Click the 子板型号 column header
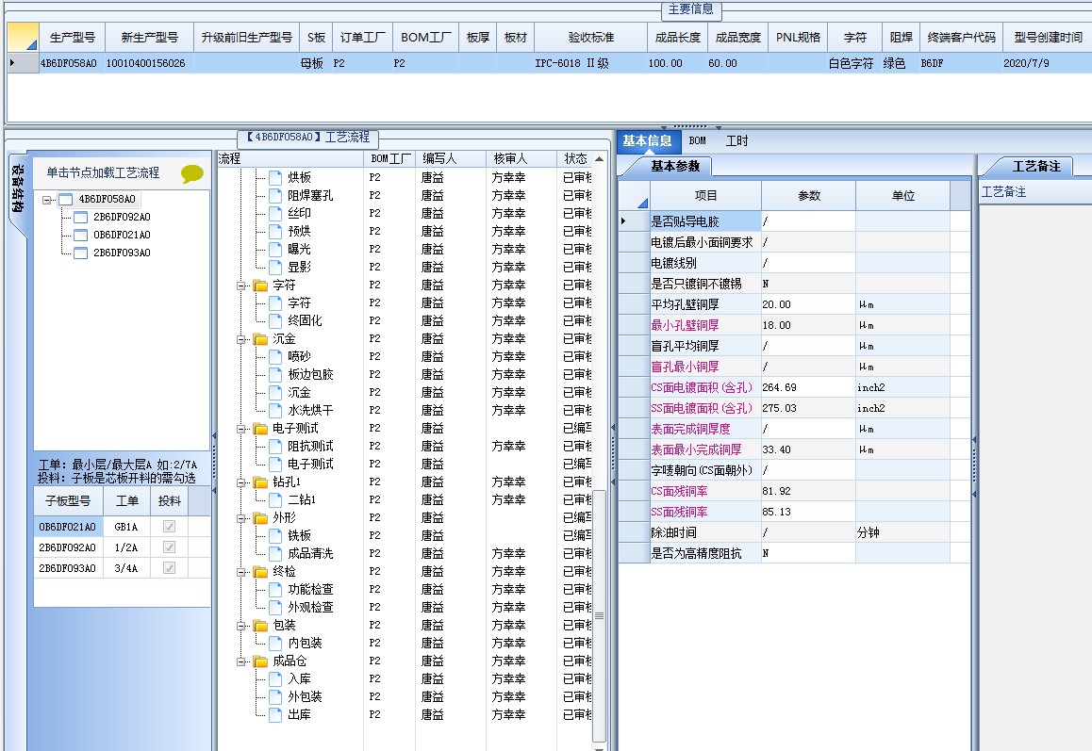 (68, 501)
